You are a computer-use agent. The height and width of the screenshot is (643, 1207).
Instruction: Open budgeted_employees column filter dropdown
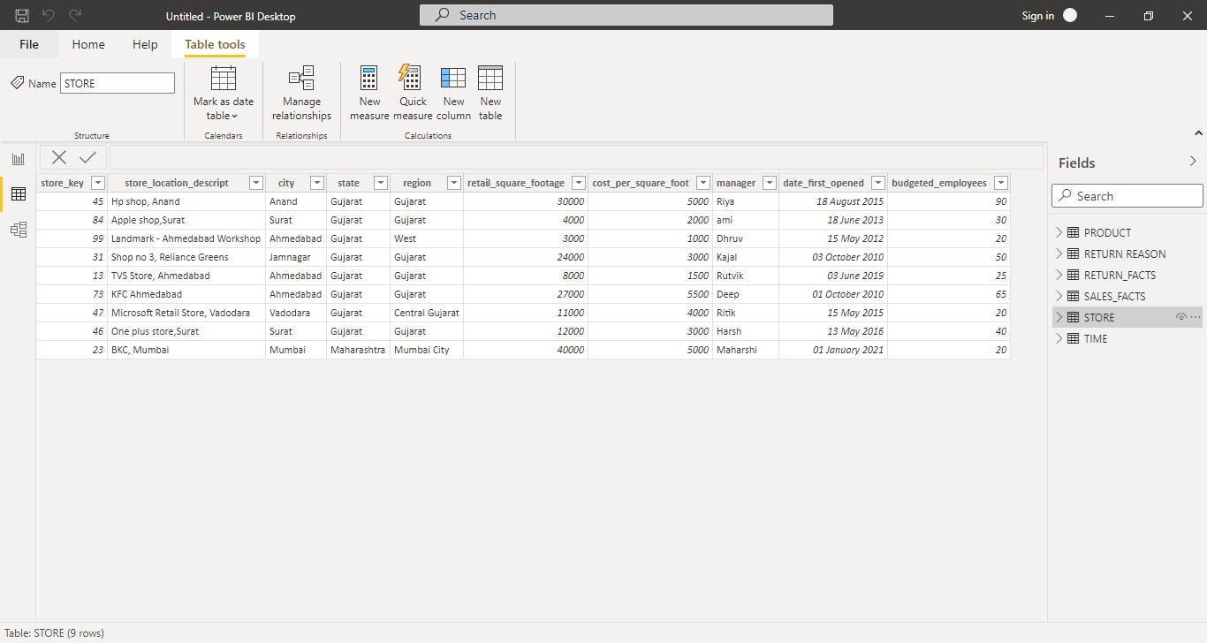(1001, 183)
